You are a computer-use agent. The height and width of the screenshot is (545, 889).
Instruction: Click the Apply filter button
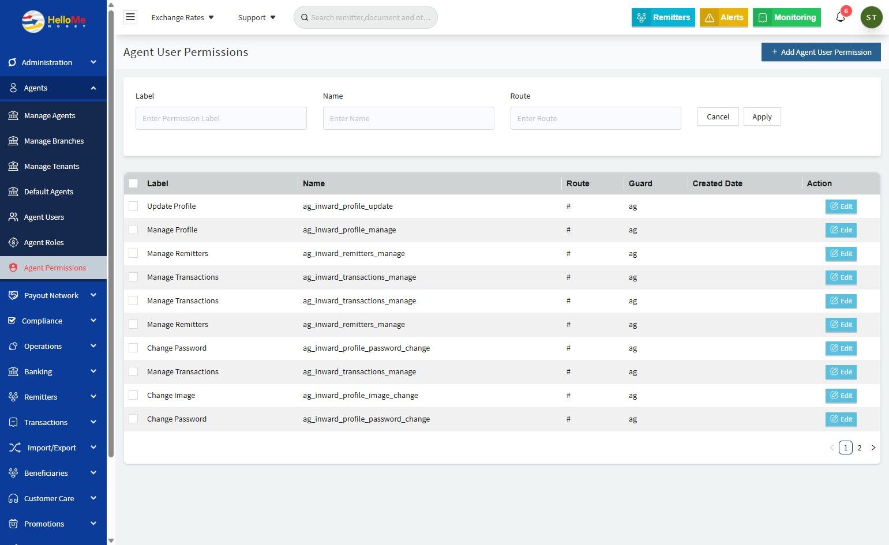762,116
